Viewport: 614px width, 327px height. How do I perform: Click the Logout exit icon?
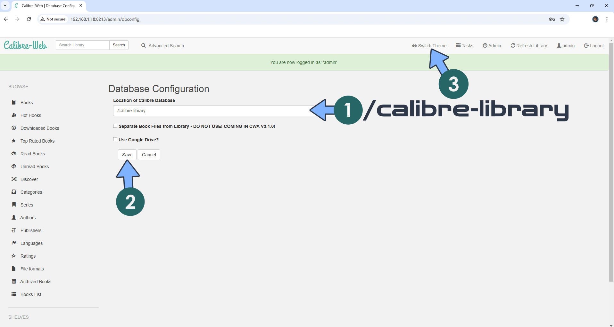tap(586, 45)
